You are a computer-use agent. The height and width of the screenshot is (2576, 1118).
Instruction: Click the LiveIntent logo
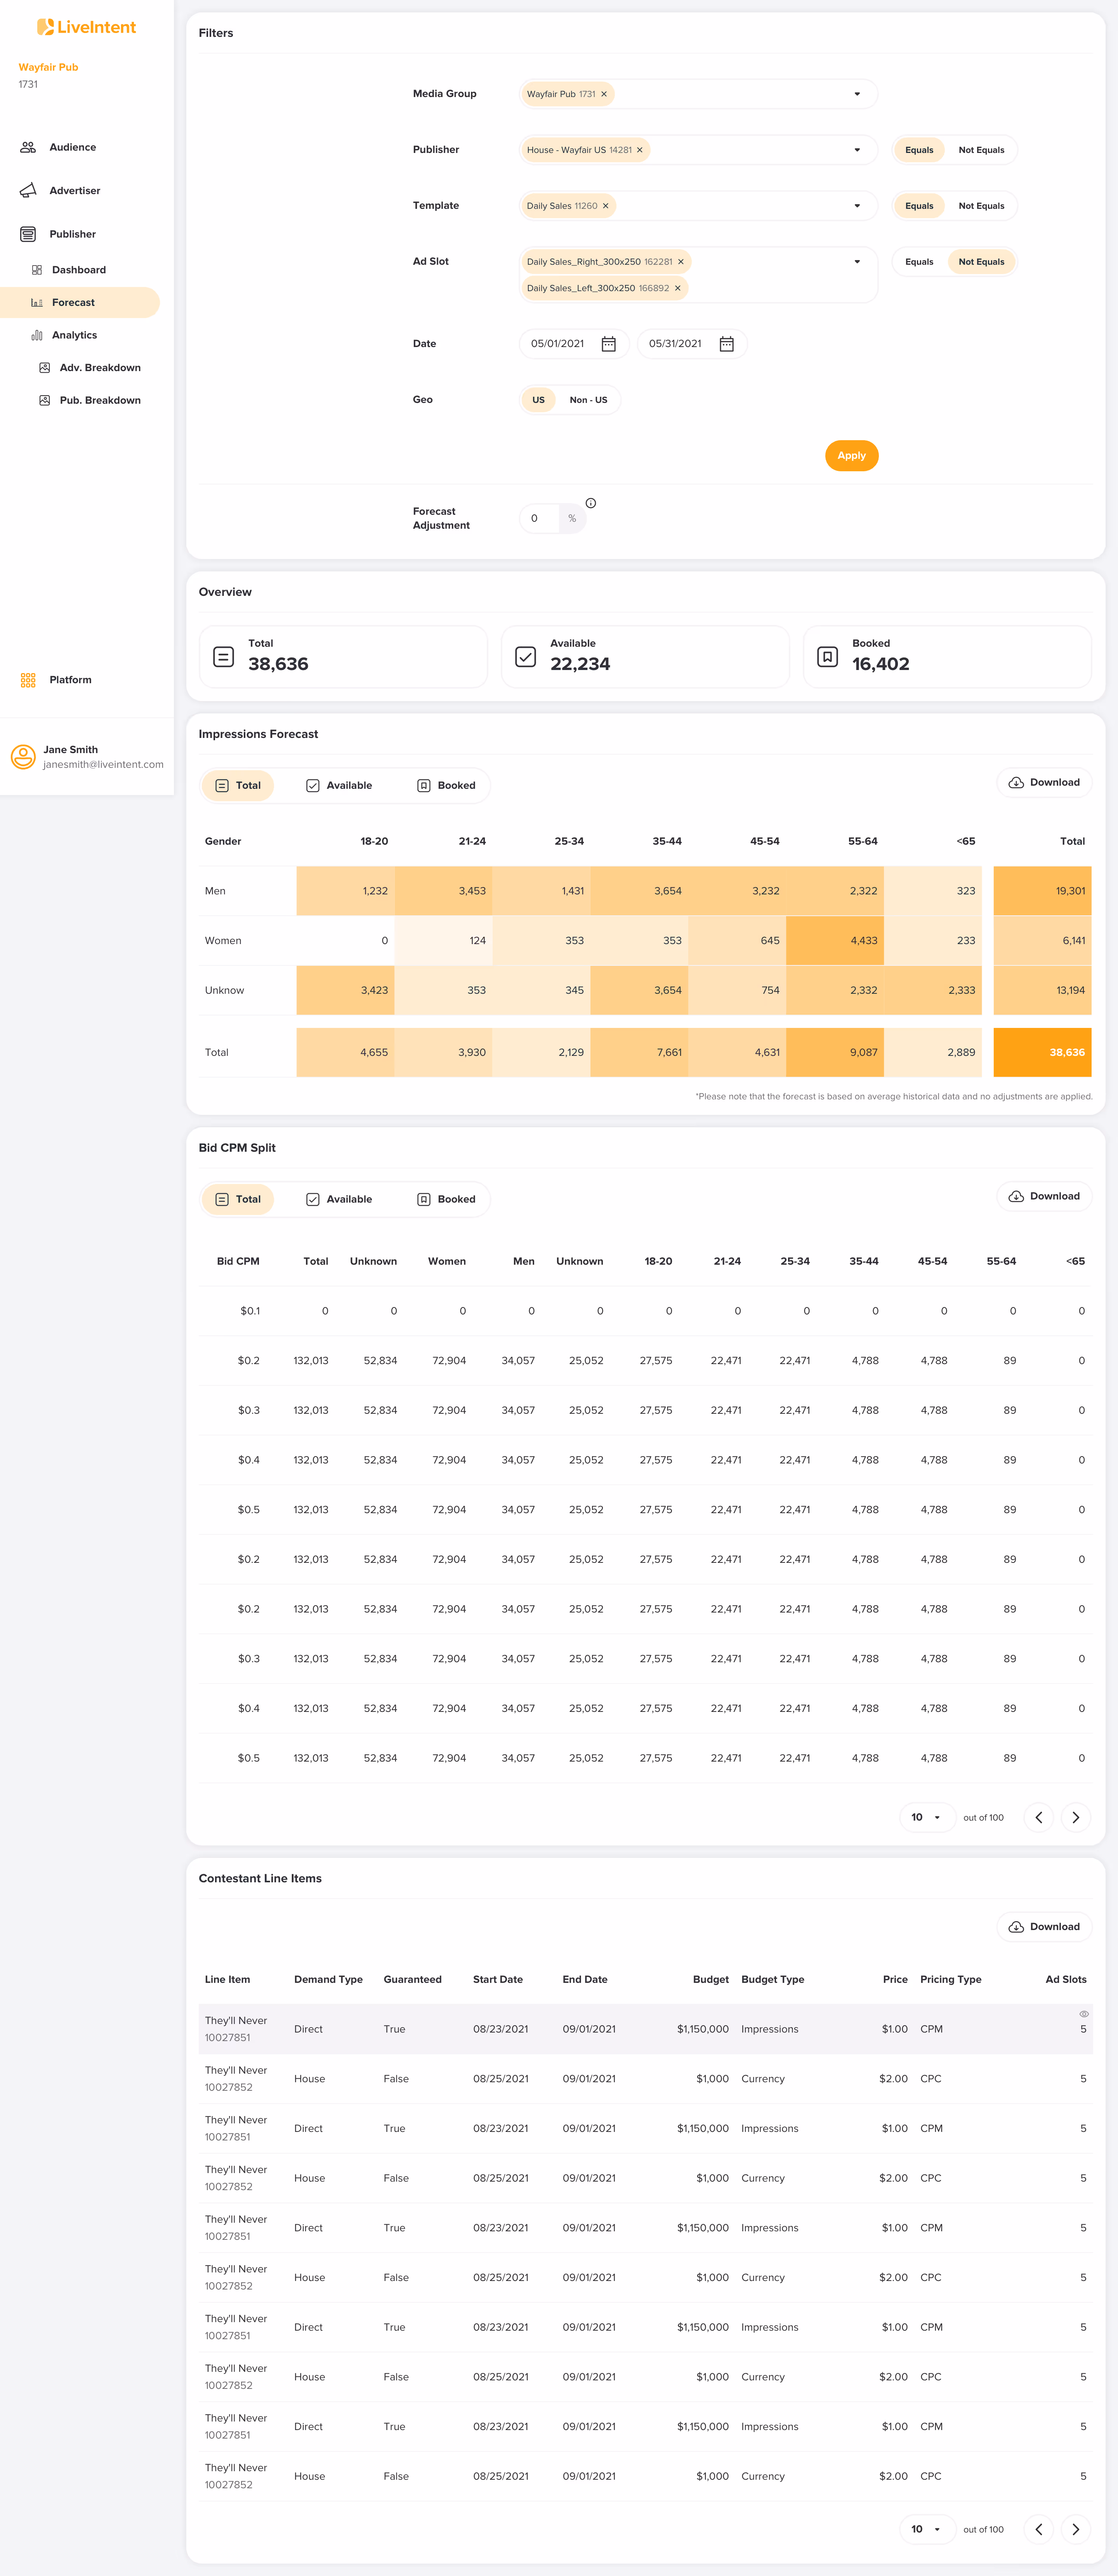(x=86, y=27)
